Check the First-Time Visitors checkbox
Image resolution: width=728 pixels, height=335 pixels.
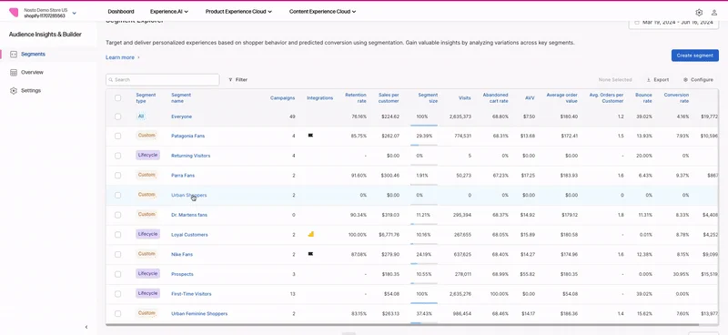[118, 294]
